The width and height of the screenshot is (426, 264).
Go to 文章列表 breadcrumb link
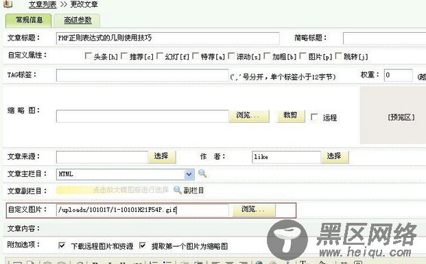coord(43,5)
